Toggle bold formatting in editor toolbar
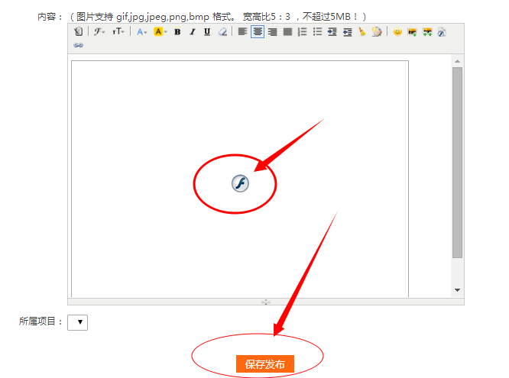Screen dimensions: 509x378 pos(177,32)
